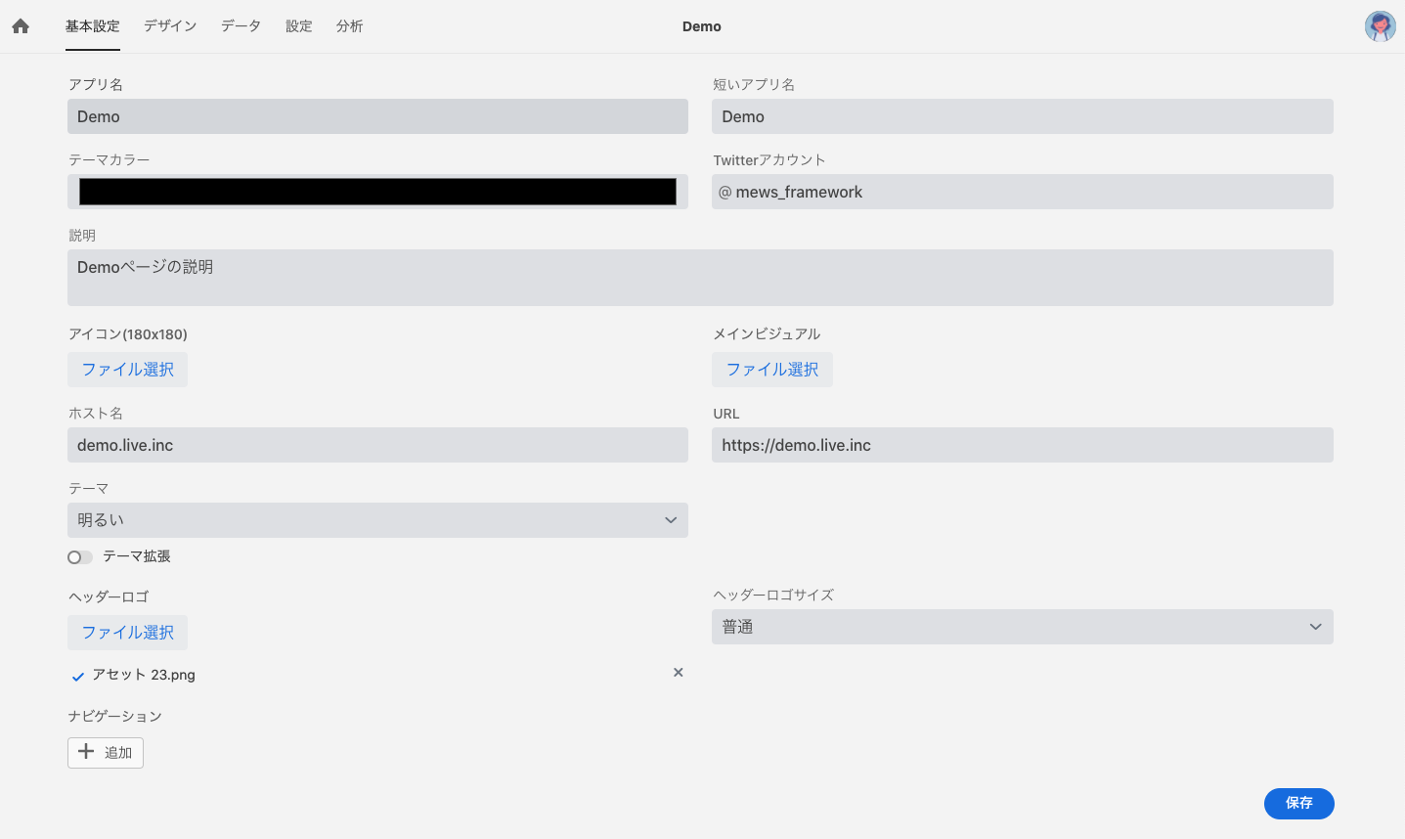Edit the Twitterアカウント field
The height and width of the screenshot is (839, 1405).
1023,192
